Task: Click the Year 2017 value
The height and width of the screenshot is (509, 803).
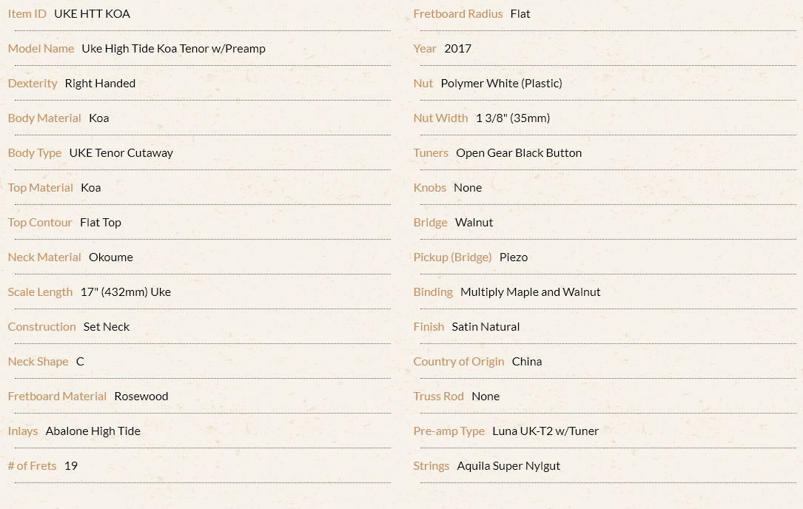Action: (x=458, y=49)
